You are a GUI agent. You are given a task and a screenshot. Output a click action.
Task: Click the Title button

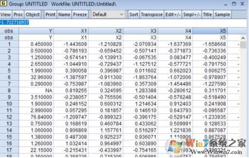pos(207,14)
